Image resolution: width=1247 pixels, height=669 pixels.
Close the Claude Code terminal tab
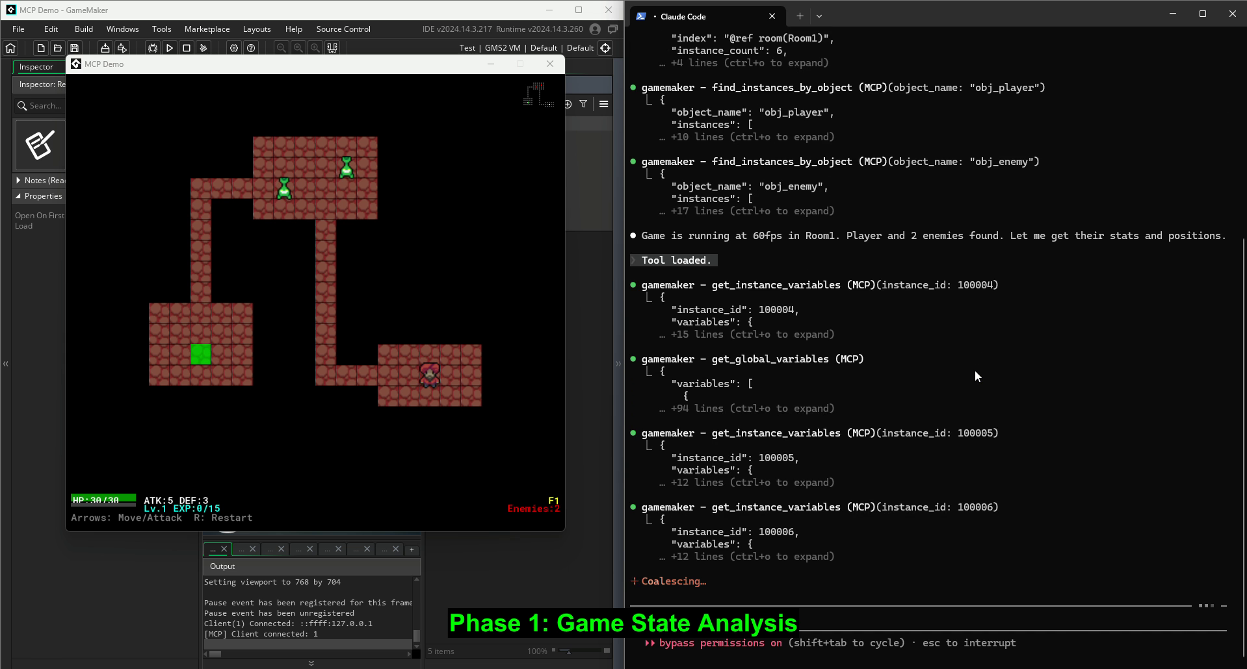tap(772, 16)
